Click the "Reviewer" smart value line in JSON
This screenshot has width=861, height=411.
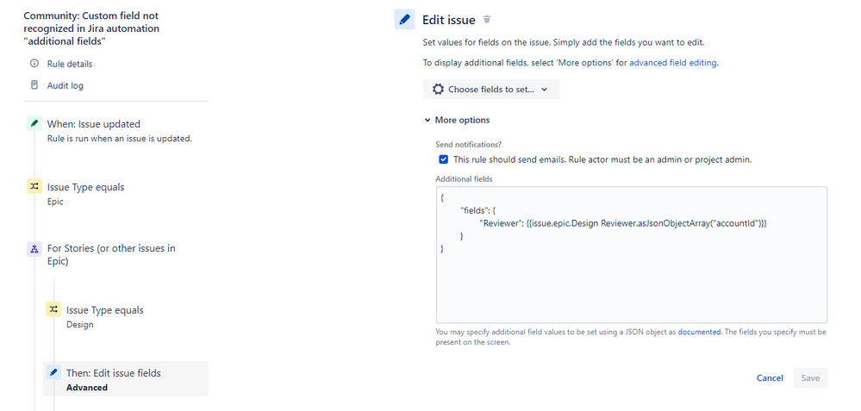pos(623,223)
